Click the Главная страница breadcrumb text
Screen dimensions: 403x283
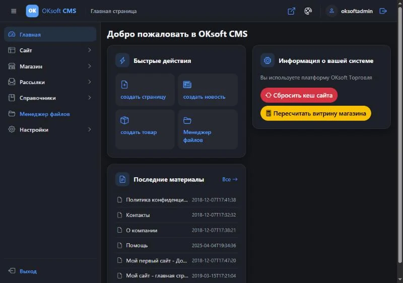114,11
